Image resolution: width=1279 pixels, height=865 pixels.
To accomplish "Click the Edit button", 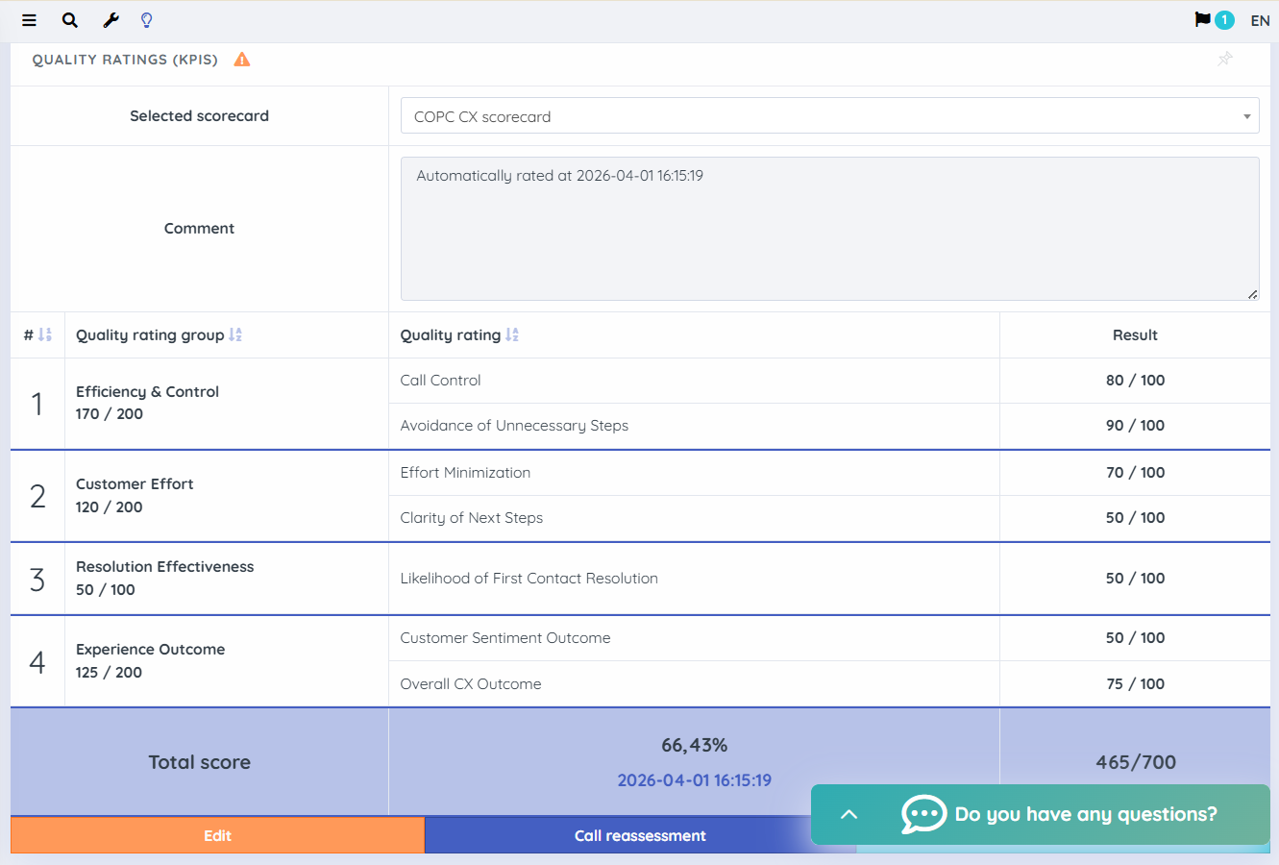I will tap(217, 835).
